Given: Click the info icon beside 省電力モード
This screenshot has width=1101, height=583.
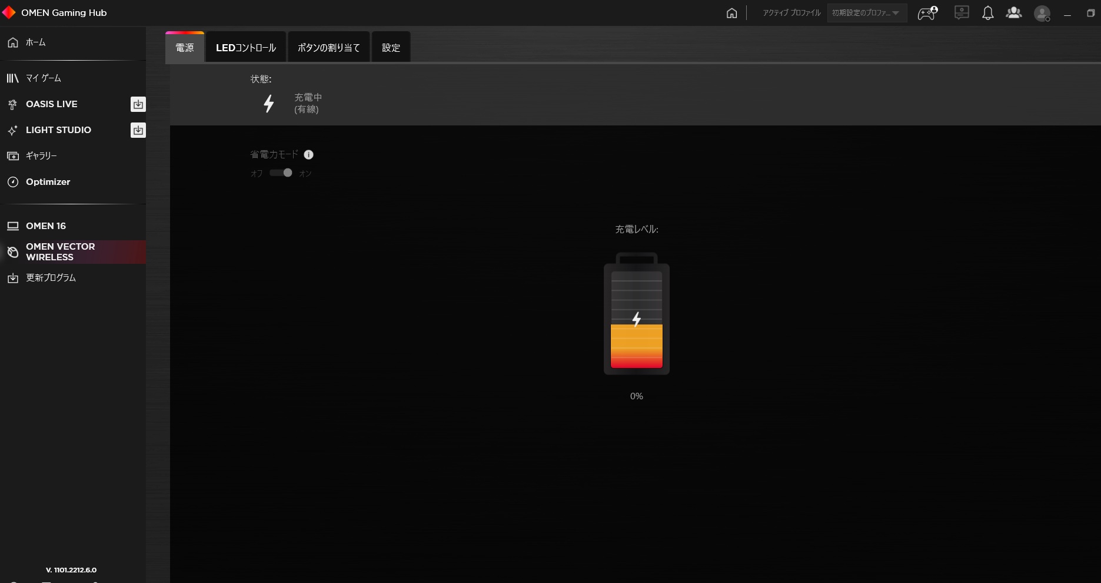Looking at the screenshot, I should 308,155.
